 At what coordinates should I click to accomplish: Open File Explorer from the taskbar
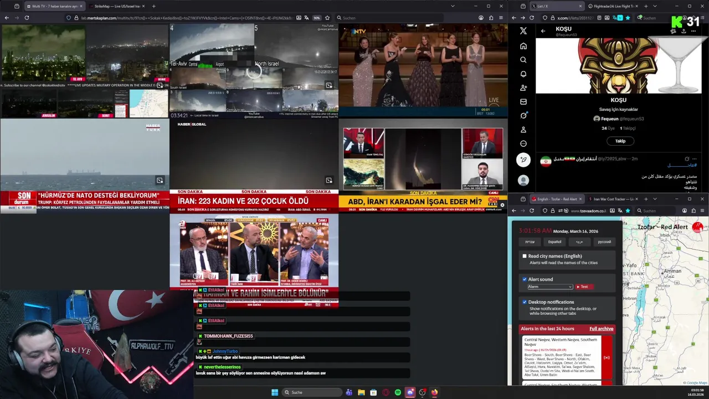coord(361,392)
